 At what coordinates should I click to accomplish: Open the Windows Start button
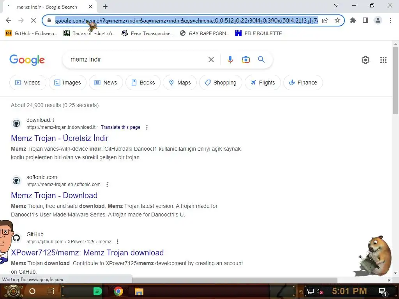13,291
